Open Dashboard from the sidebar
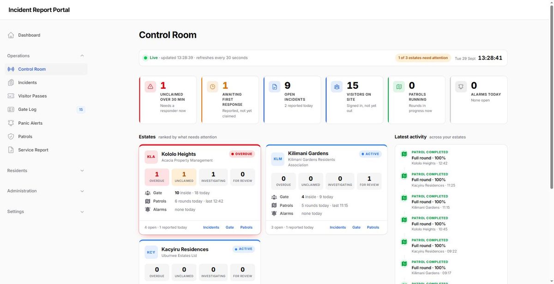554x284 pixels. [x=46, y=35]
